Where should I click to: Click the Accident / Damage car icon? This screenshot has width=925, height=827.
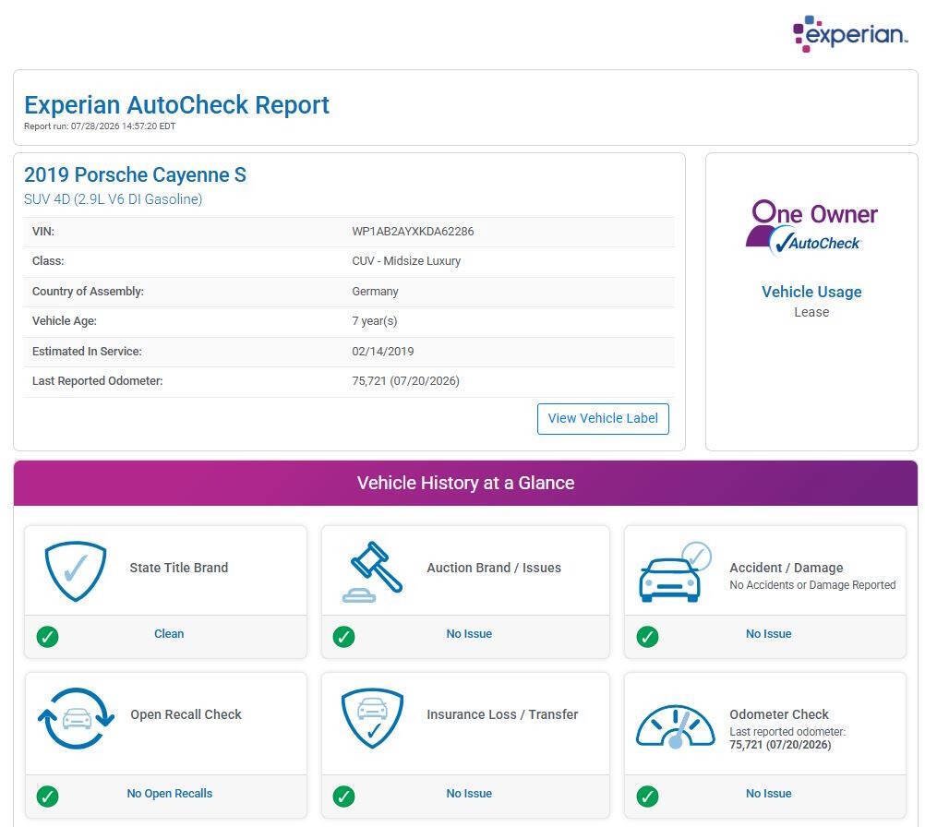click(676, 571)
